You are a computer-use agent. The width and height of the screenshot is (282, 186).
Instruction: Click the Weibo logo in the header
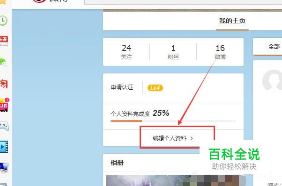coord(51,1)
